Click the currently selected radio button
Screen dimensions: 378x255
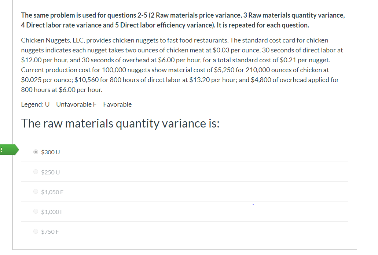tap(36, 152)
